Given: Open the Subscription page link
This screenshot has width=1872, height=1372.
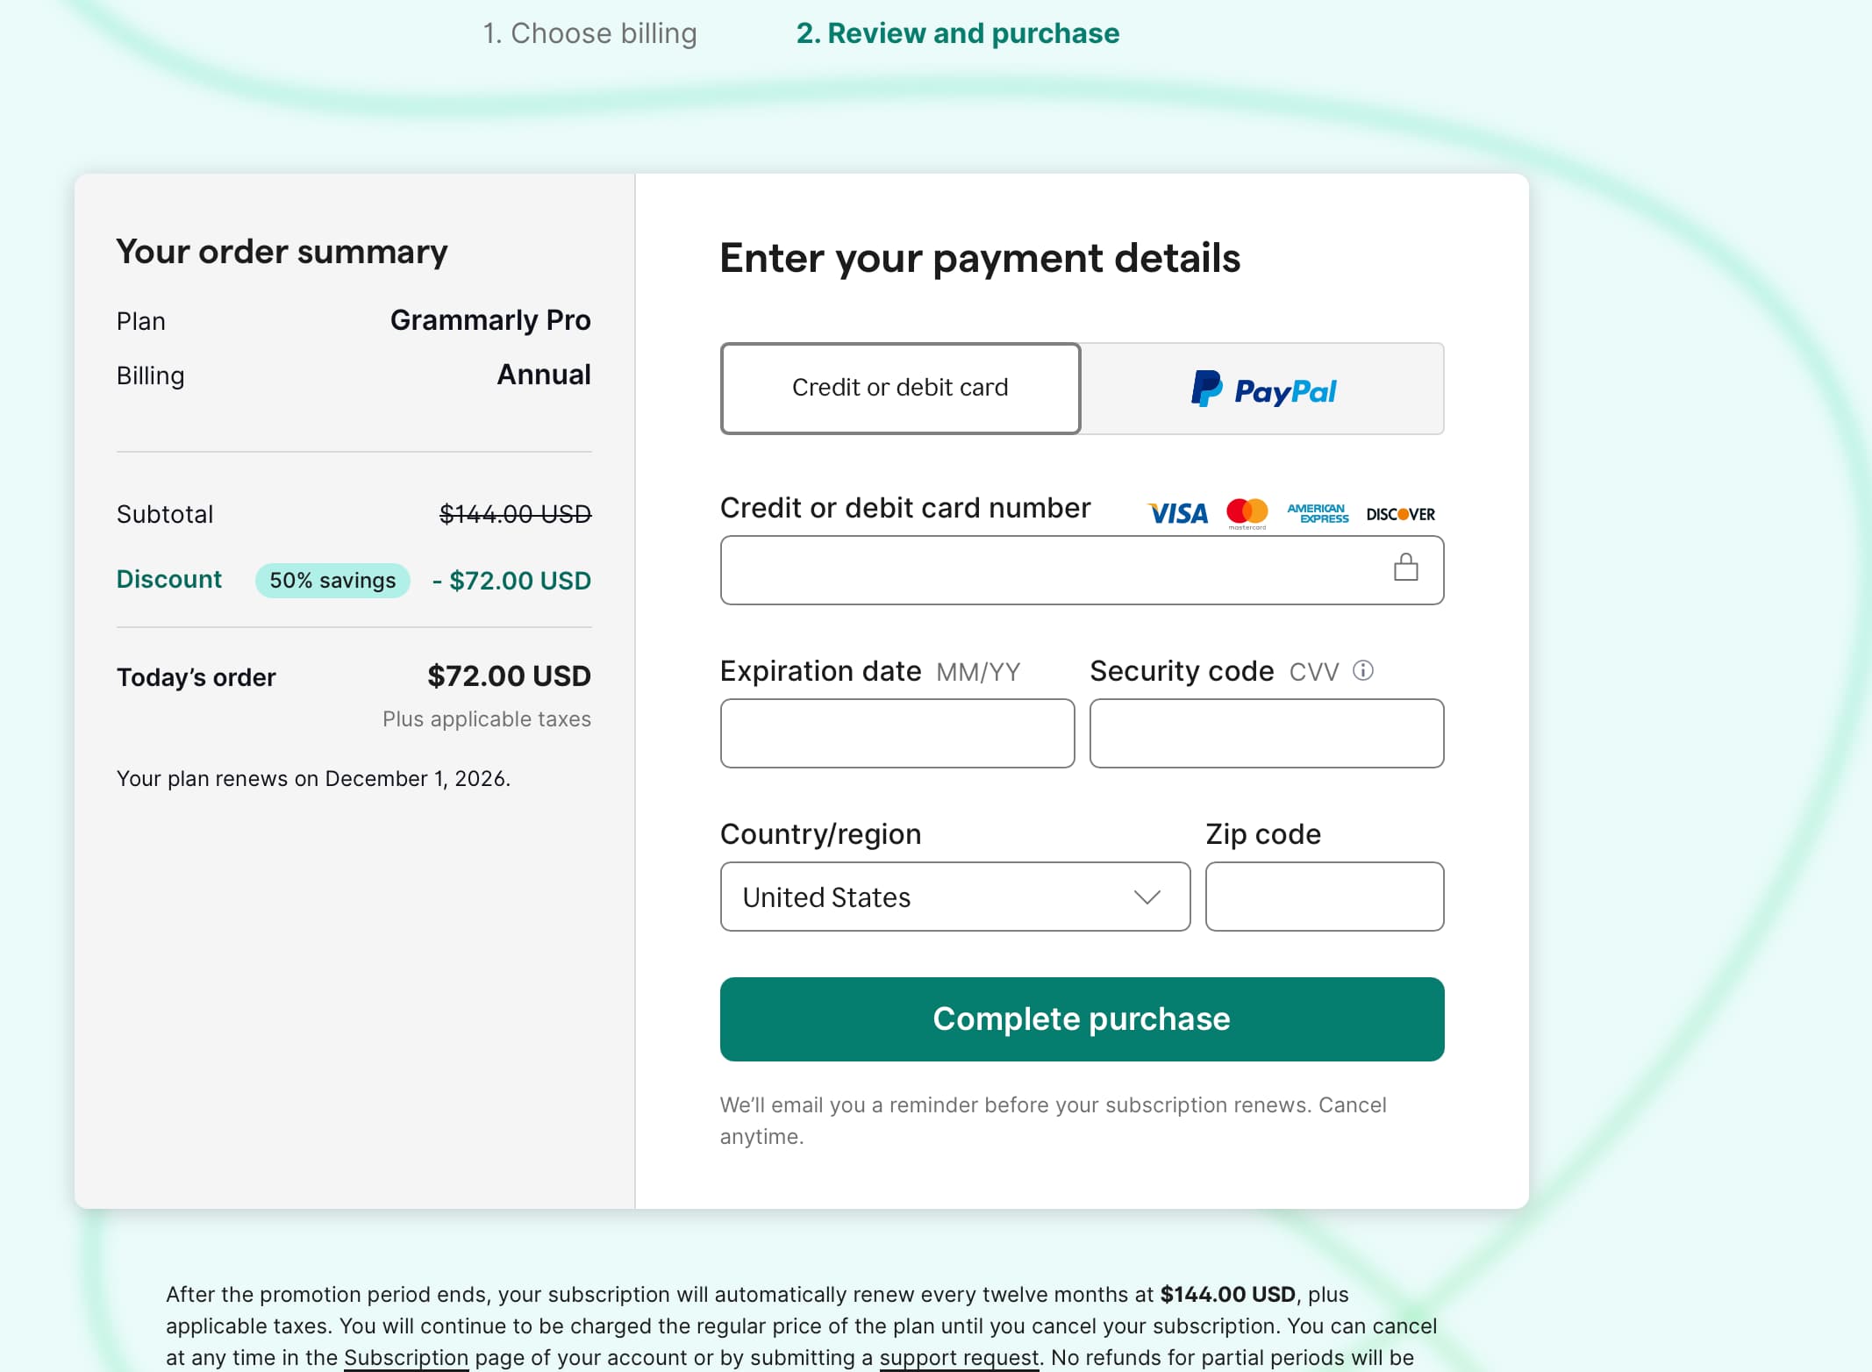Looking at the screenshot, I should point(405,1357).
